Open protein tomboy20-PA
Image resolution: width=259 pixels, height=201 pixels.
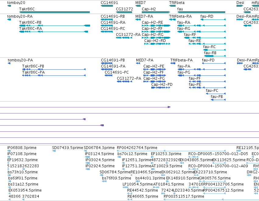[20, 60]
